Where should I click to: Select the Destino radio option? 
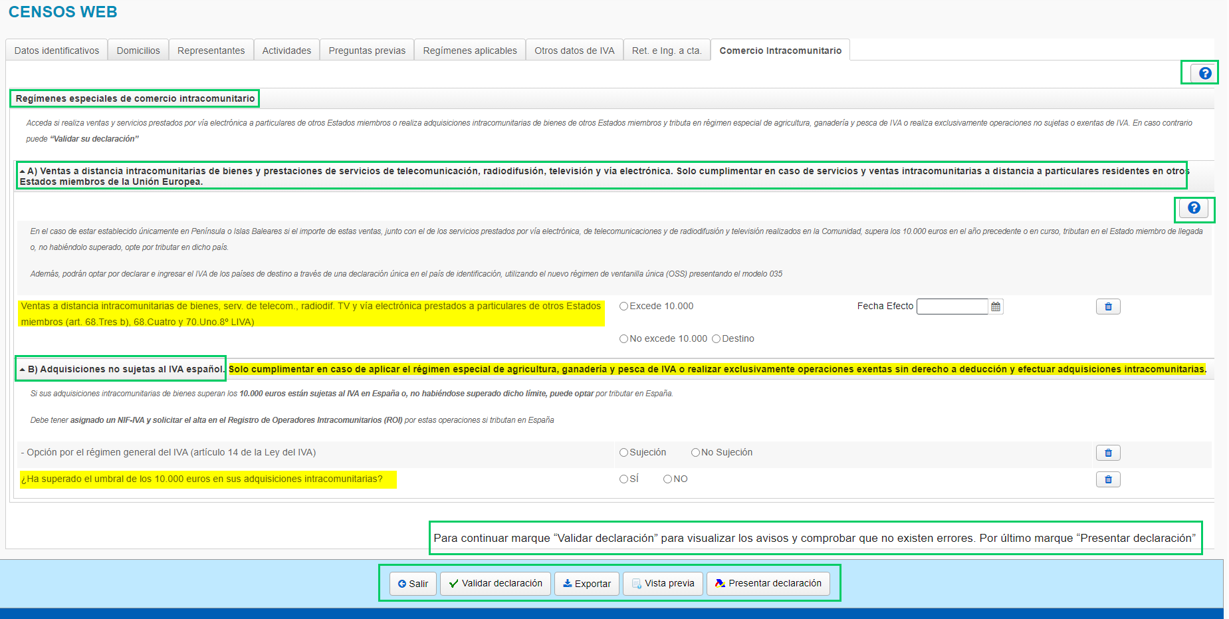pos(716,339)
